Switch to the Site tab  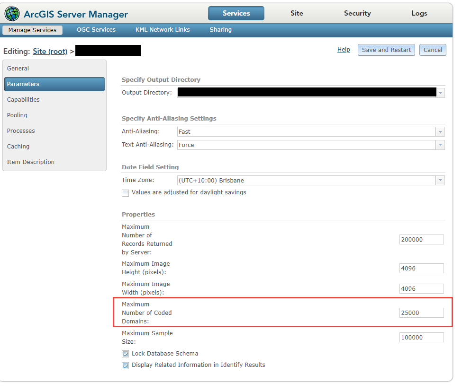pos(297,13)
